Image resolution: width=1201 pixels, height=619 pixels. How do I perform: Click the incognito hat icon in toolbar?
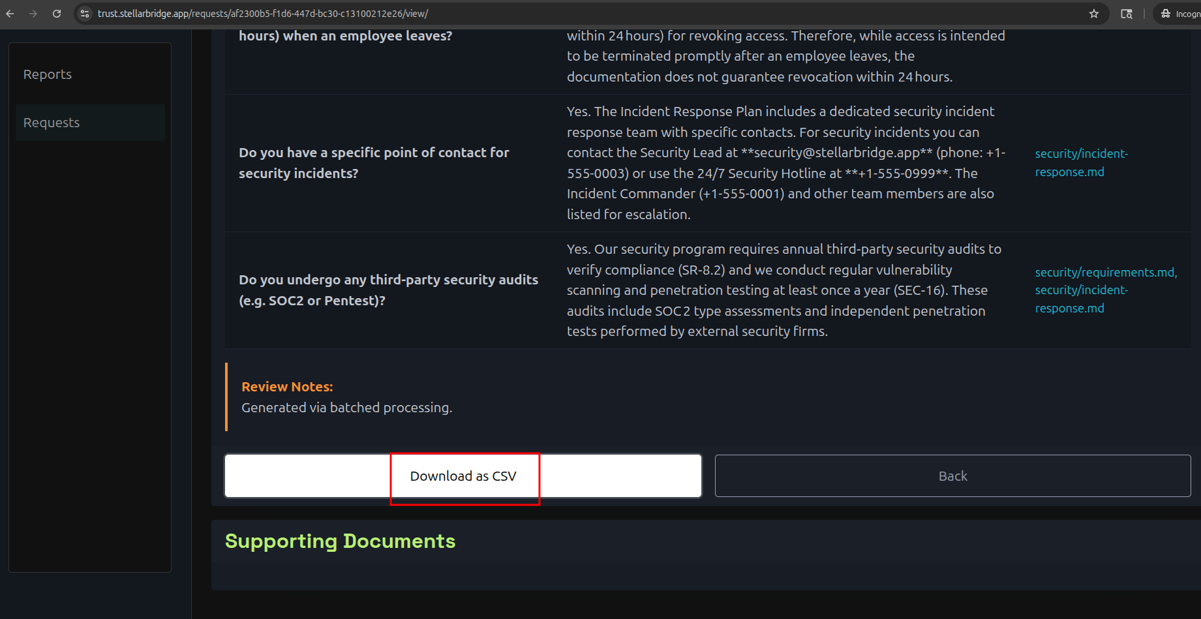coord(1165,13)
